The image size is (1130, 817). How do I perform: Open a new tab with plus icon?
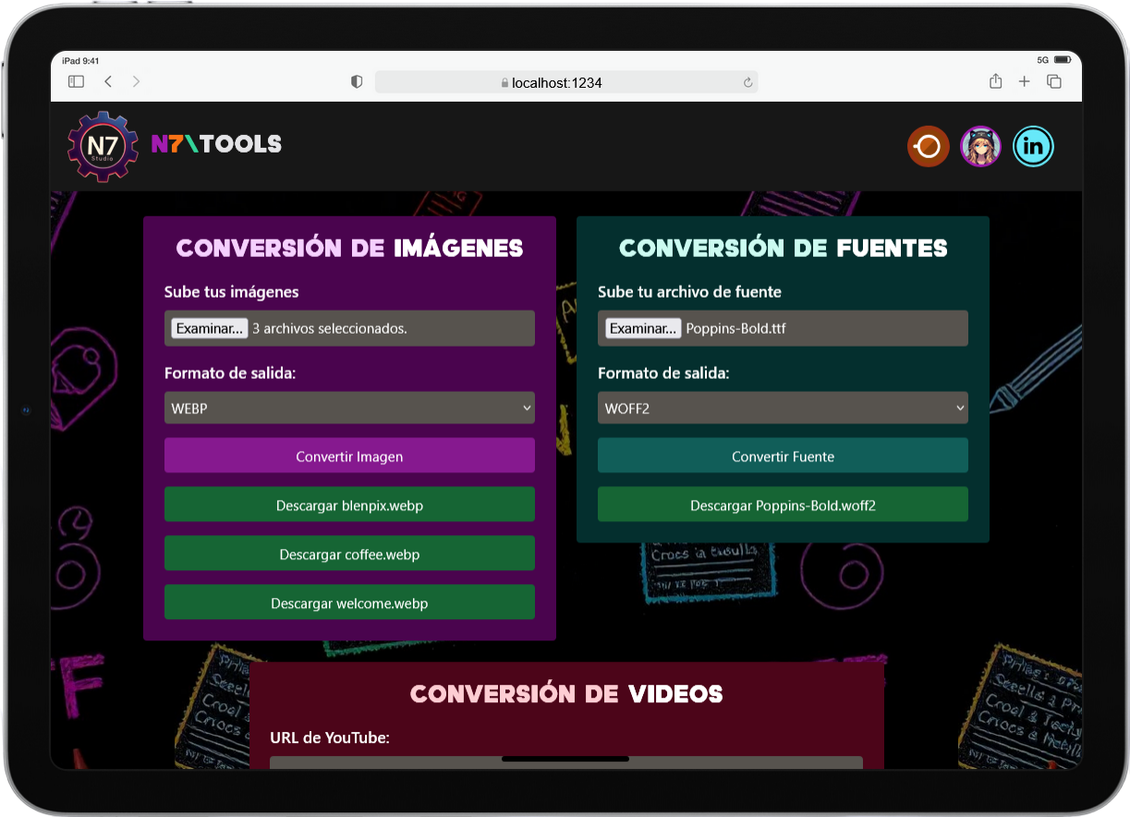(x=1024, y=82)
